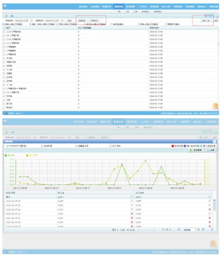Click the dialog table vertical scrollbar
The image size is (221, 258).
click(x=214, y=206)
